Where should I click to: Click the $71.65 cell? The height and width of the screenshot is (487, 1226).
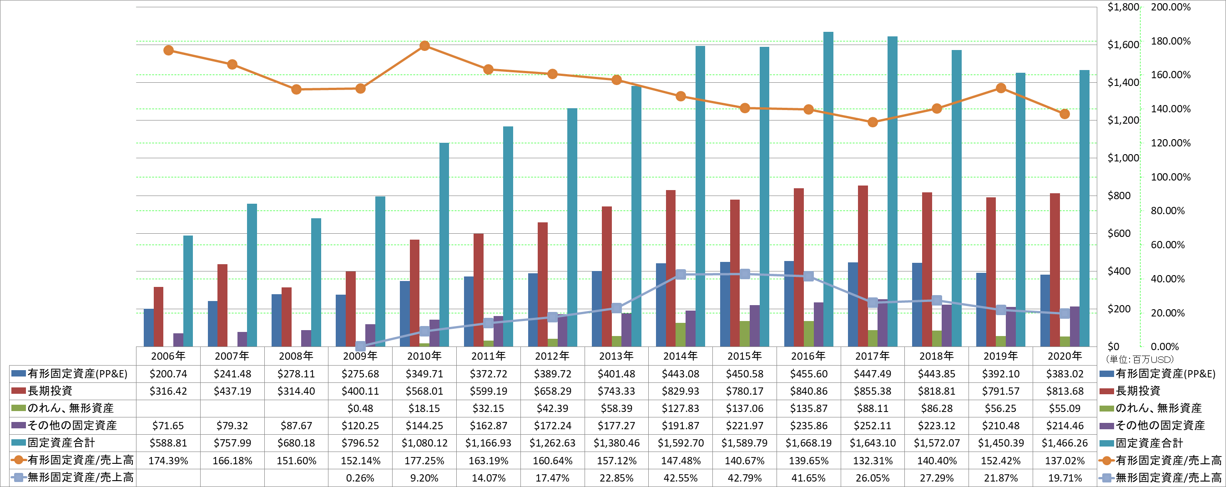pos(168,426)
